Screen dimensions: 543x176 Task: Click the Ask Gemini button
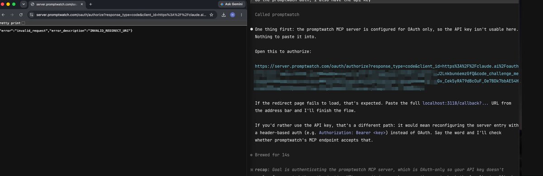[x=232, y=4]
